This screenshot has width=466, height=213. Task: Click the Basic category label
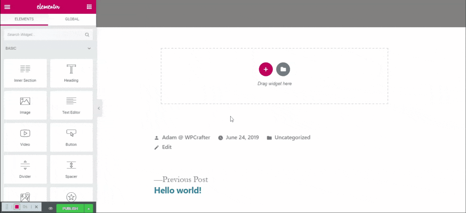pyautogui.click(x=11, y=49)
